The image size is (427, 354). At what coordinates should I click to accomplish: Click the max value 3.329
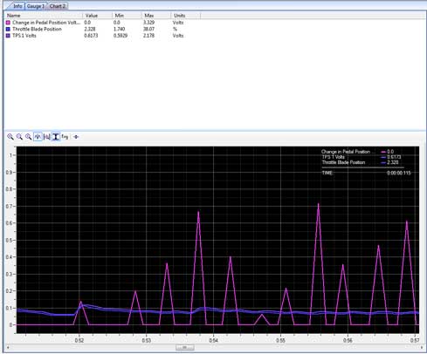pyautogui.click(x=148, y=23)
